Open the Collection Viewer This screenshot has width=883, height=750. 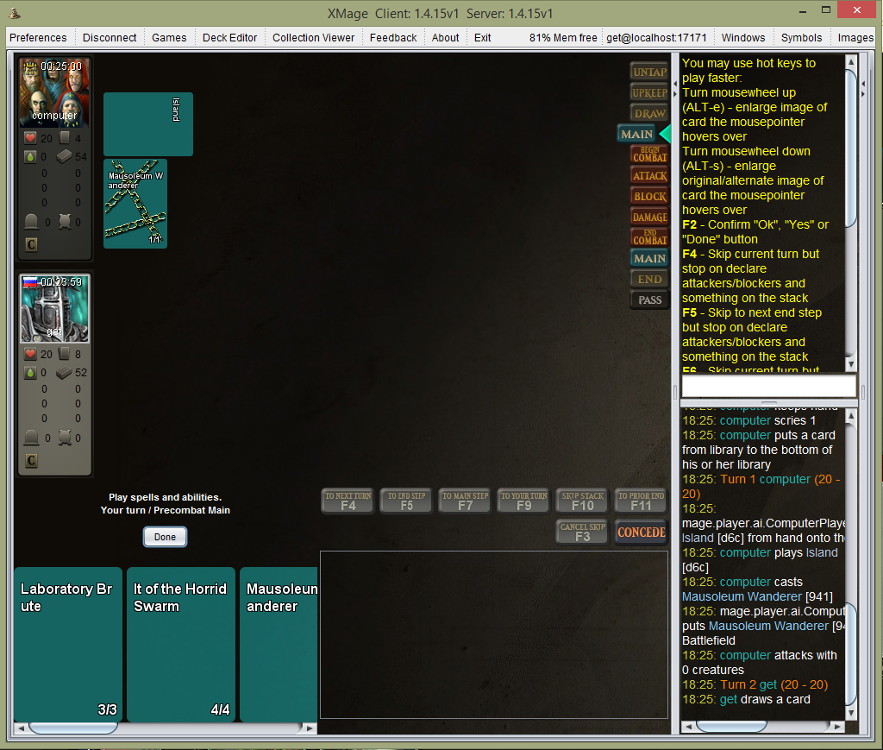click(x=314, y=38)
